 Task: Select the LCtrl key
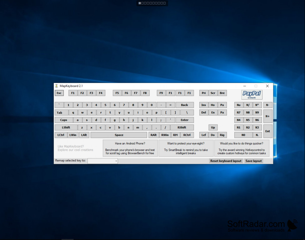pos(61,135)
